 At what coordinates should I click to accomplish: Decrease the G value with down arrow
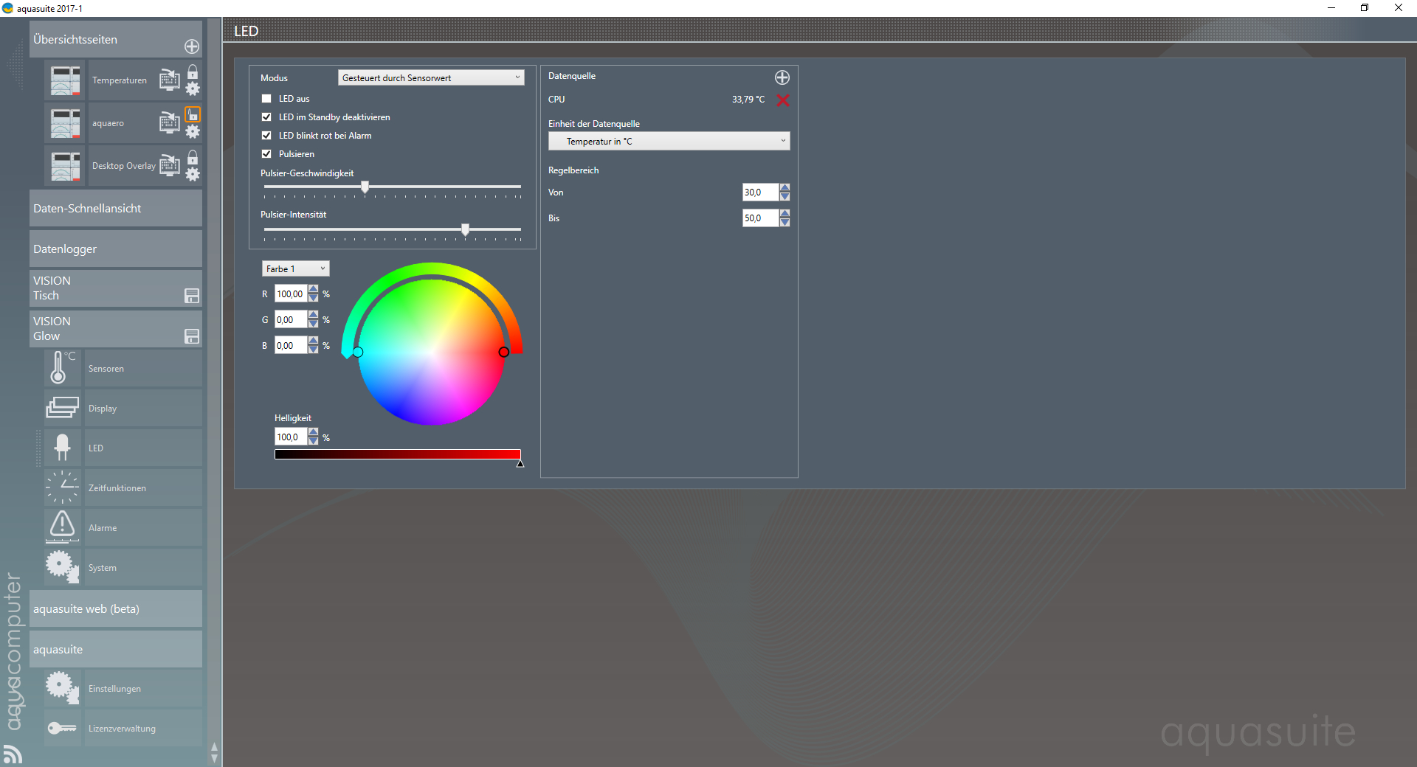[x=314, y=324]
